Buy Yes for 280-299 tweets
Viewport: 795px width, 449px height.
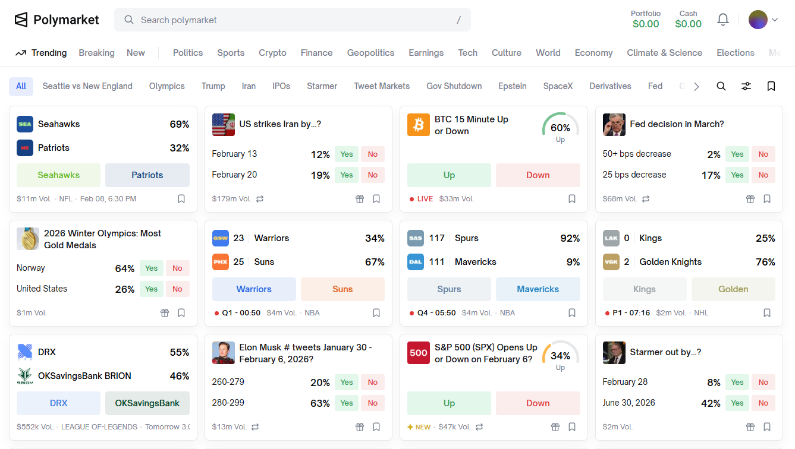[x=347, y=403]
